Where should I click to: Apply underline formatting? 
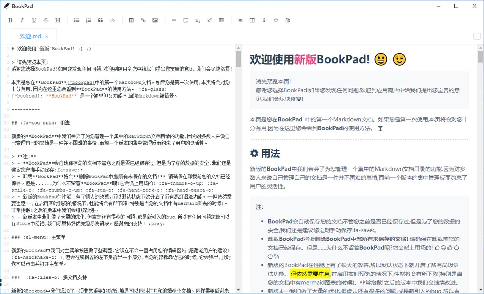34,20
